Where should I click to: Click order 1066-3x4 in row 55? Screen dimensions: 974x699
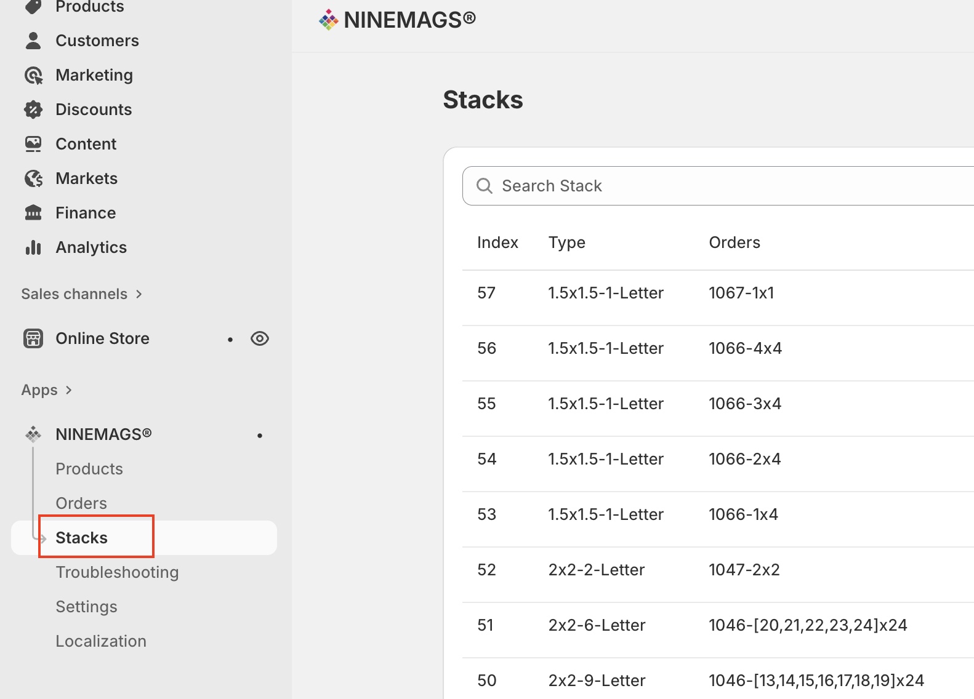pyautogui.click(x=745, y=404)
